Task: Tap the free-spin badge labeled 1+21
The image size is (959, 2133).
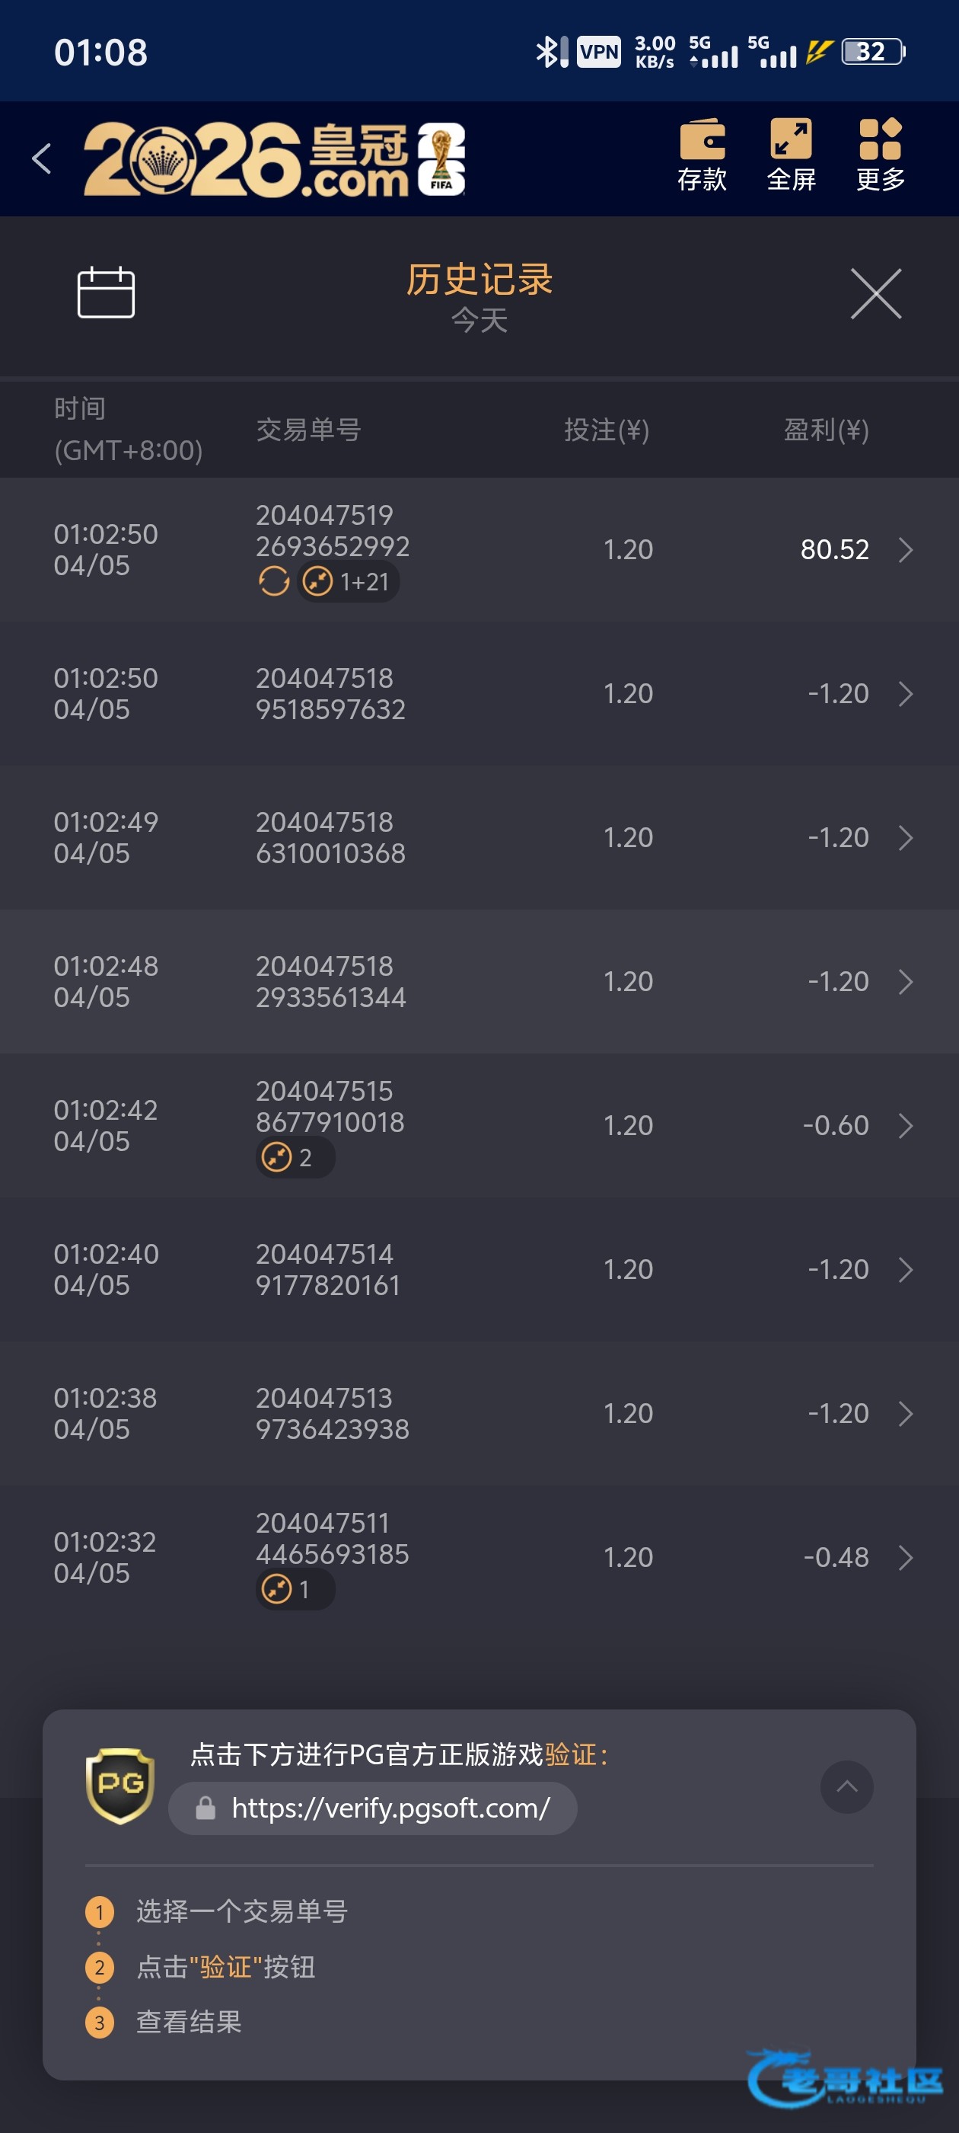Action: click(x=348, y=582)
